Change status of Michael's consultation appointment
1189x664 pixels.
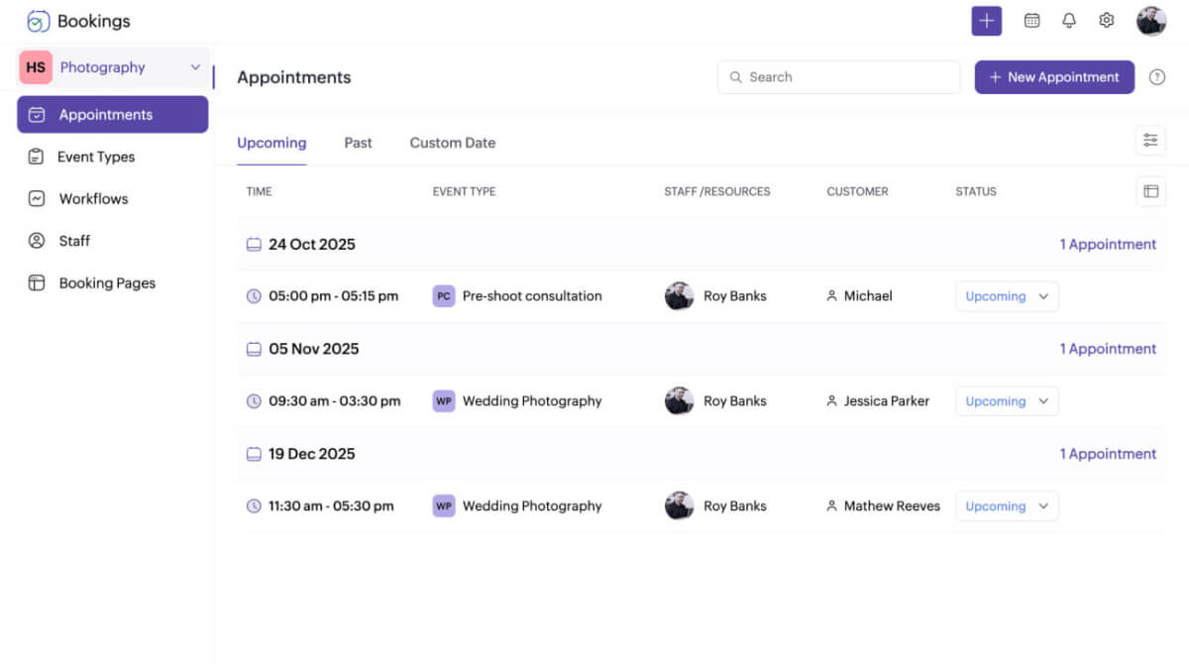tap(1007, 295)
